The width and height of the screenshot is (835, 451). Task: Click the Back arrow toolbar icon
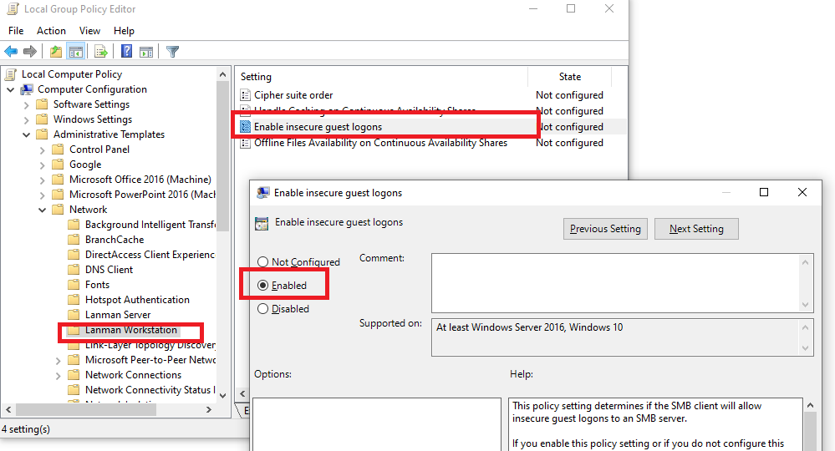(x=11, y=52)
